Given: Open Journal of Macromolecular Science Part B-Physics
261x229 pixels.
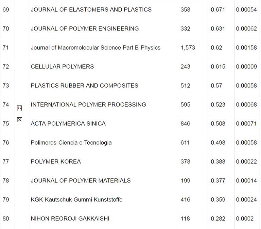Looking at the screenshot, I should (x=95, y=47).
